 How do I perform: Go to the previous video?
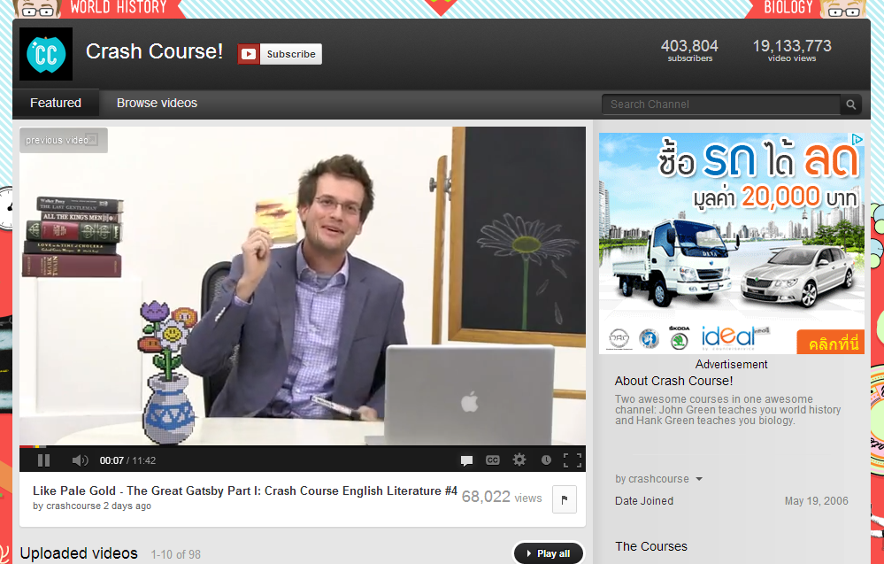63,140
